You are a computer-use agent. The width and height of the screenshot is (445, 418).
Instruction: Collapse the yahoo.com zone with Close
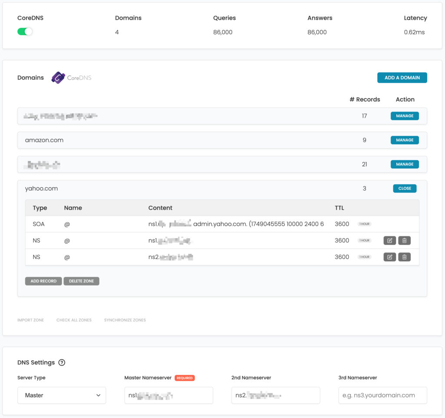click(404, 188)
